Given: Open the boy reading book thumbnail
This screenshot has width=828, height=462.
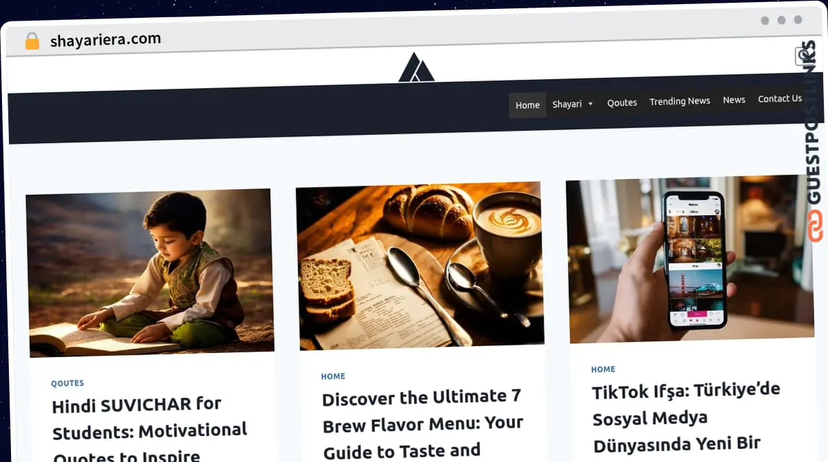Looking at the screenshot, I should pos(150,272).
